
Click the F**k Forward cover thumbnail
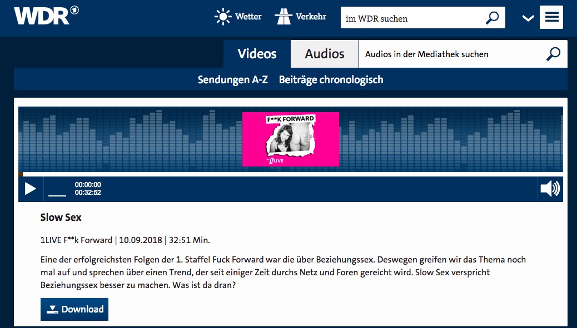click(291, 139)
